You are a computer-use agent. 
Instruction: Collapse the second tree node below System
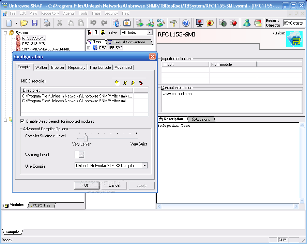click(x=5, y=120)
